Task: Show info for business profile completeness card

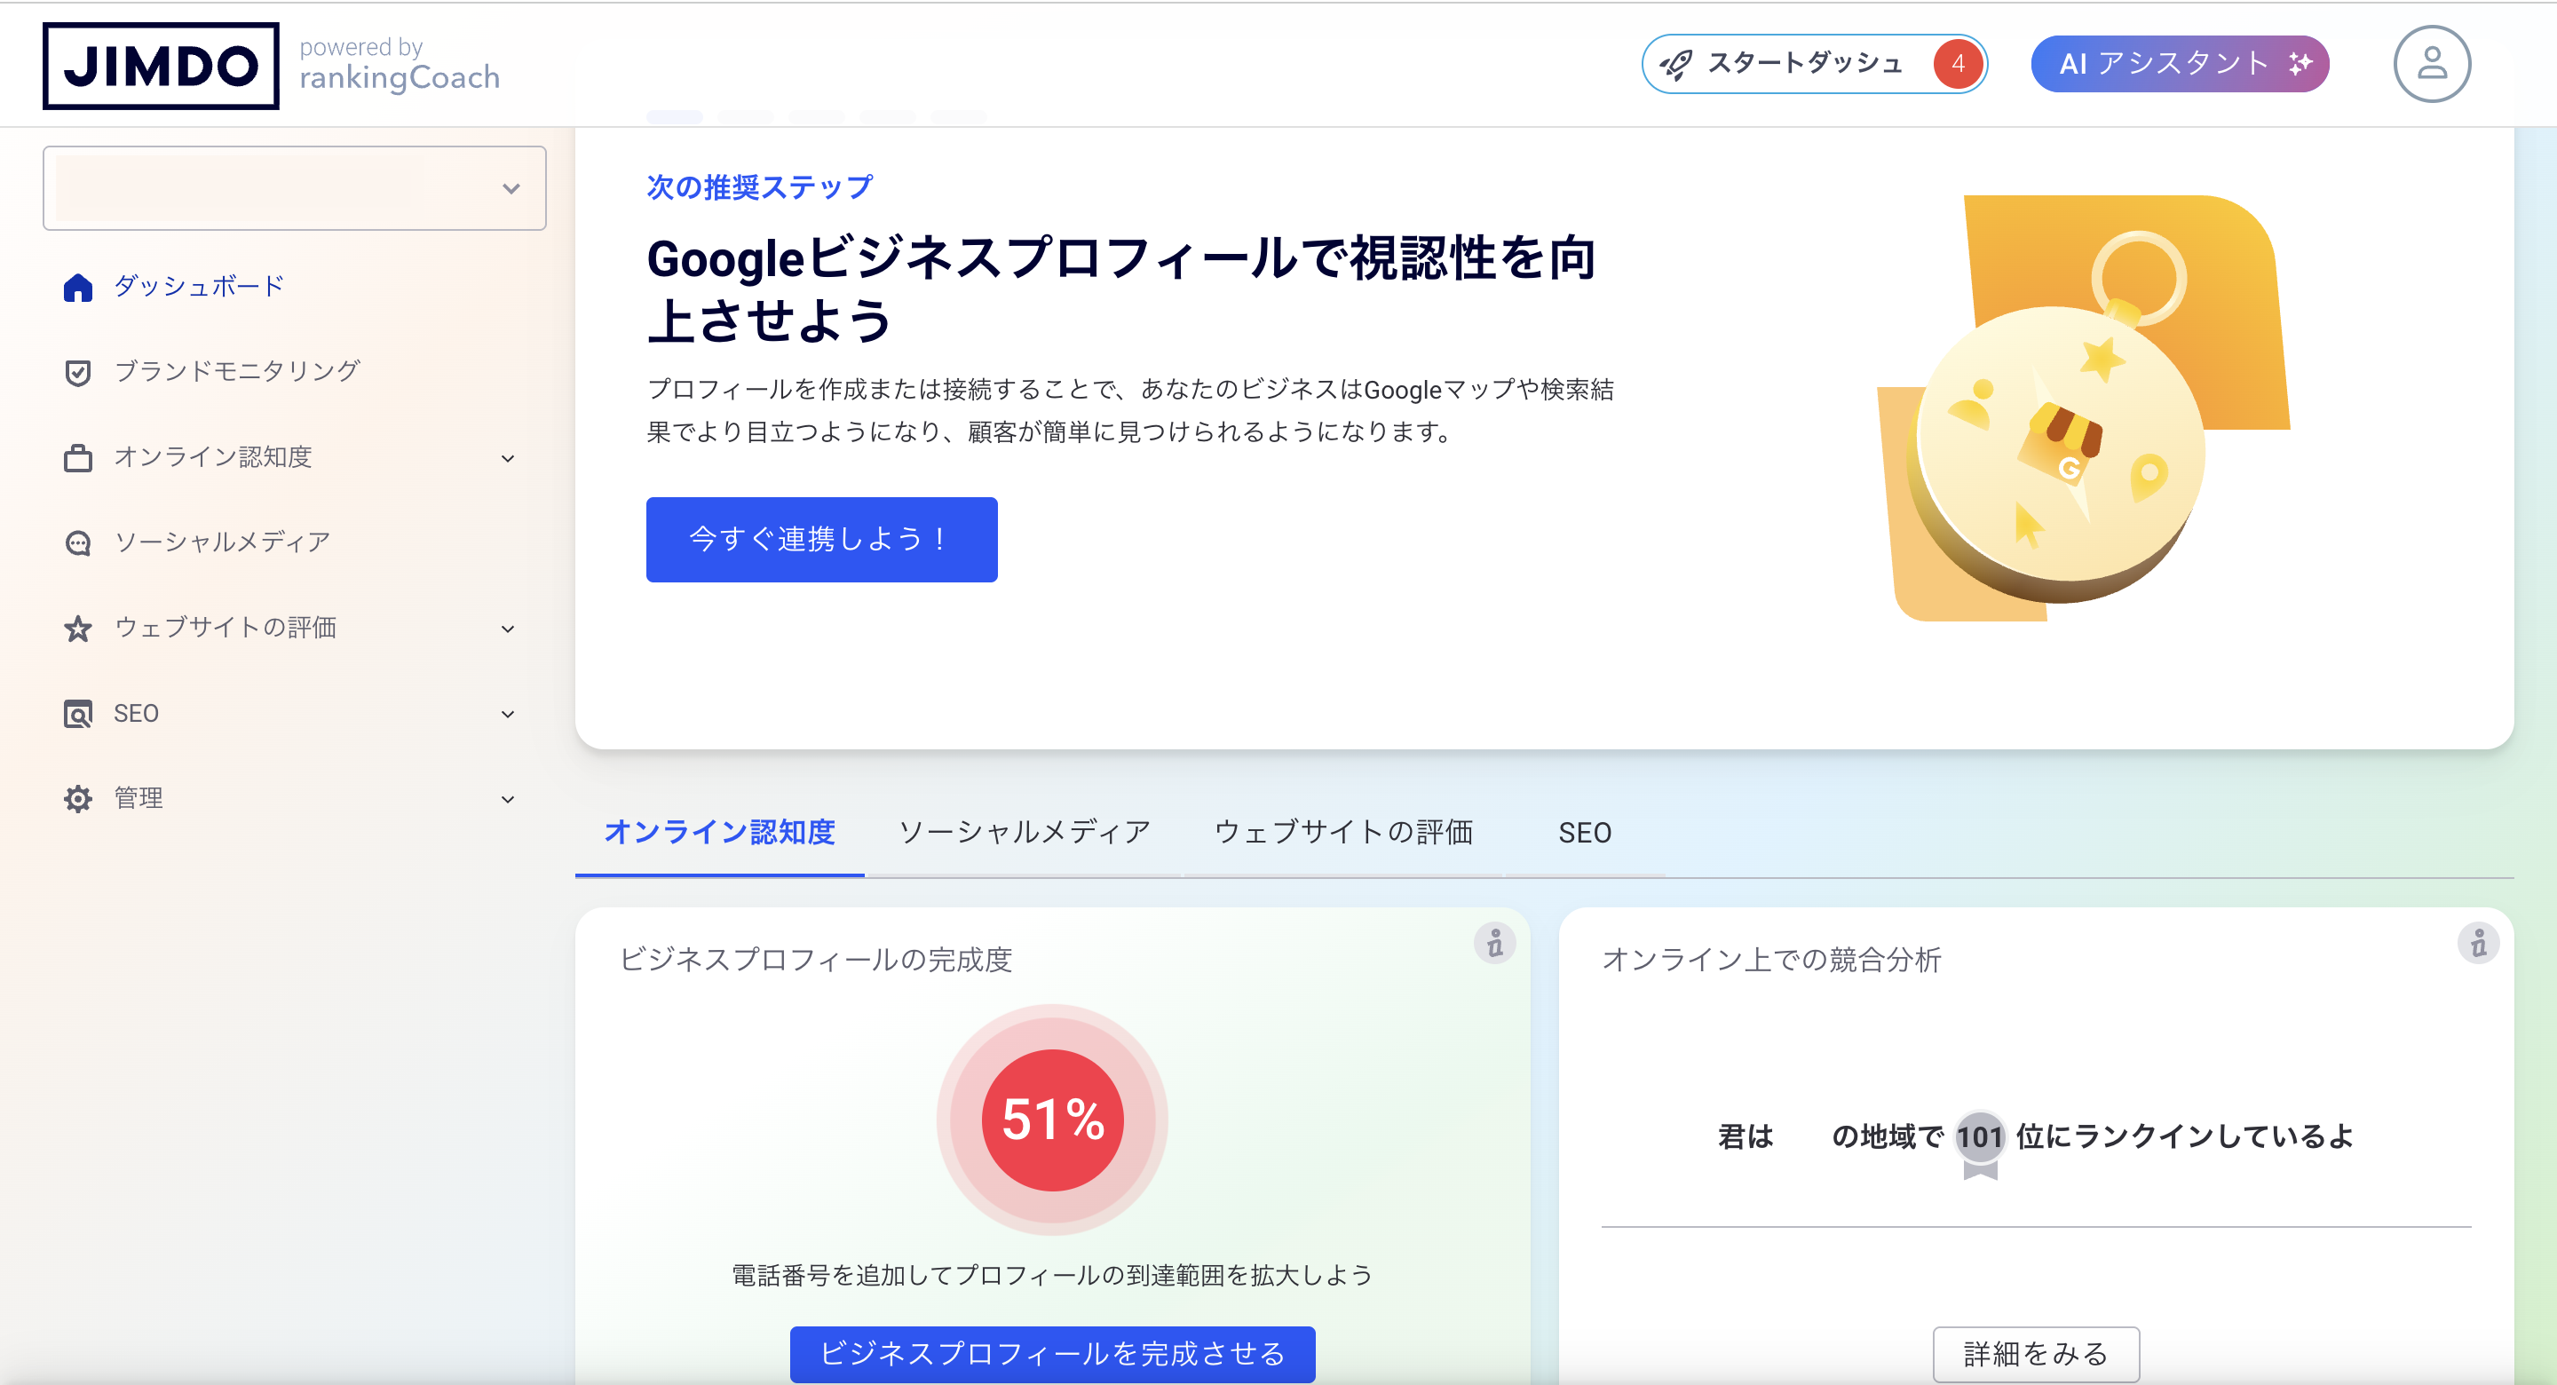Action: tap(1494, 943)
